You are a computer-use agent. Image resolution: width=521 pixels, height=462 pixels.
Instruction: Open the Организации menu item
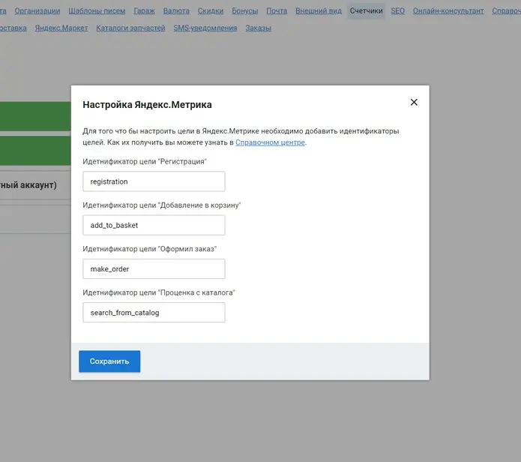tap(37, 11)
